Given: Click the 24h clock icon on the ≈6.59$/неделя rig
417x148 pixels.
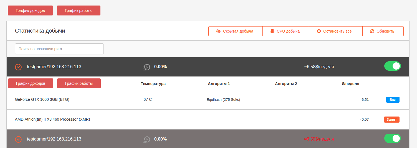Looking at the screenshot, I should point(146,139).
